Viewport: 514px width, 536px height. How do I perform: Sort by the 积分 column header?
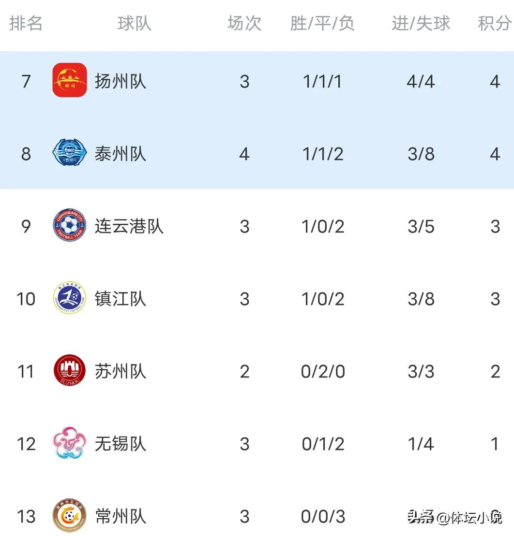495,24
